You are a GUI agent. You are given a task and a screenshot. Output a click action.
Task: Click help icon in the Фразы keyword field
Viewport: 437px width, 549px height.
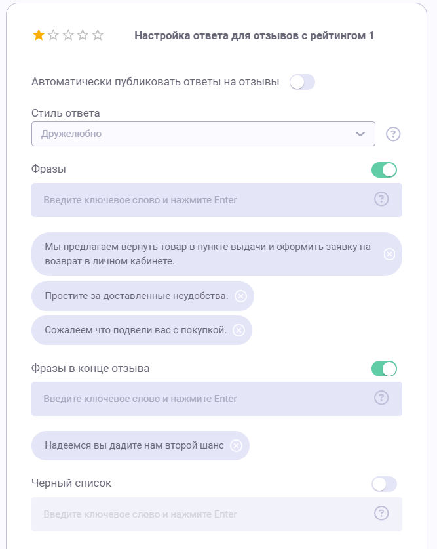point(381,199)
